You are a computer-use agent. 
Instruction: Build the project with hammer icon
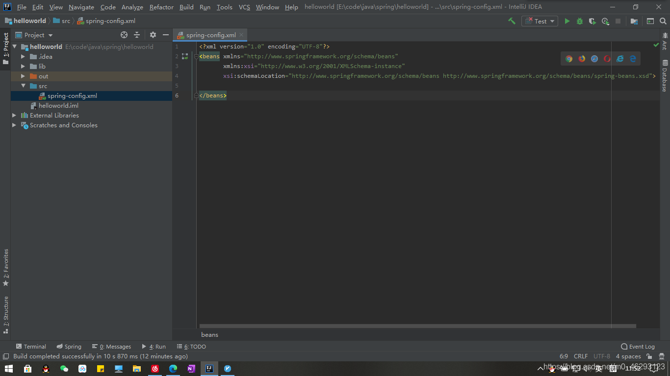512,21
